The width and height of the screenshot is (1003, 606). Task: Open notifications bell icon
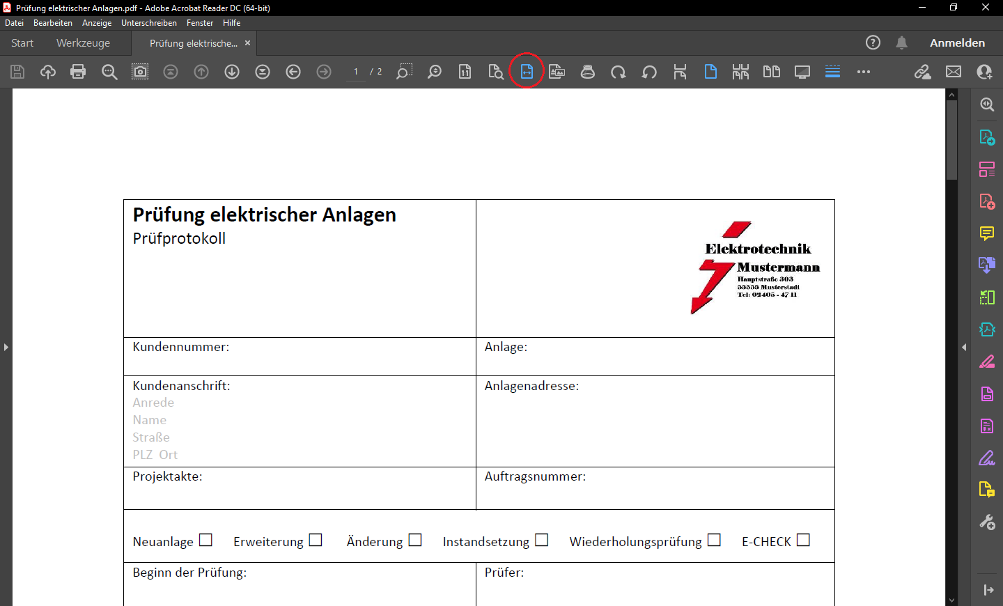(x=901, y=42)
